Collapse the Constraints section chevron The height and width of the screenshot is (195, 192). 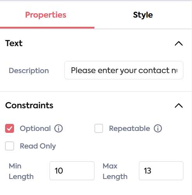[x=179, y=106]
